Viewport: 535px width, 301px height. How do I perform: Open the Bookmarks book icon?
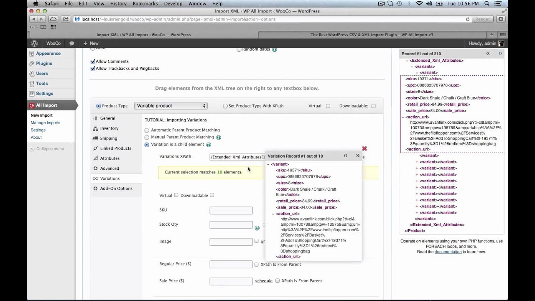[x=43, y=27]
